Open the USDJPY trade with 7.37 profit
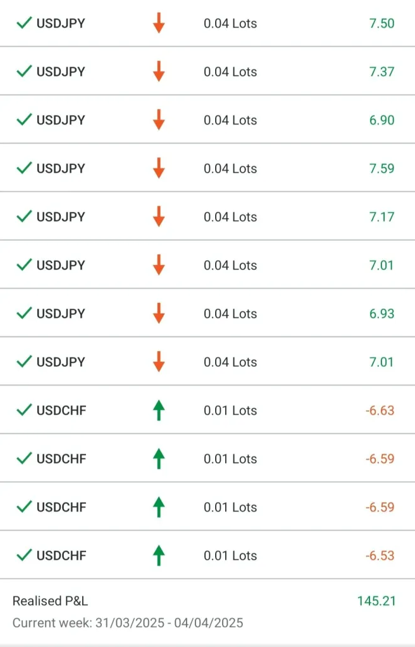Screen dimensions: 415x647 pos(61,71)
